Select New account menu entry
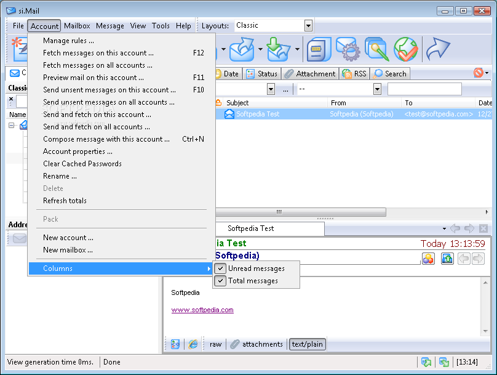 click(x=122, y=238)
